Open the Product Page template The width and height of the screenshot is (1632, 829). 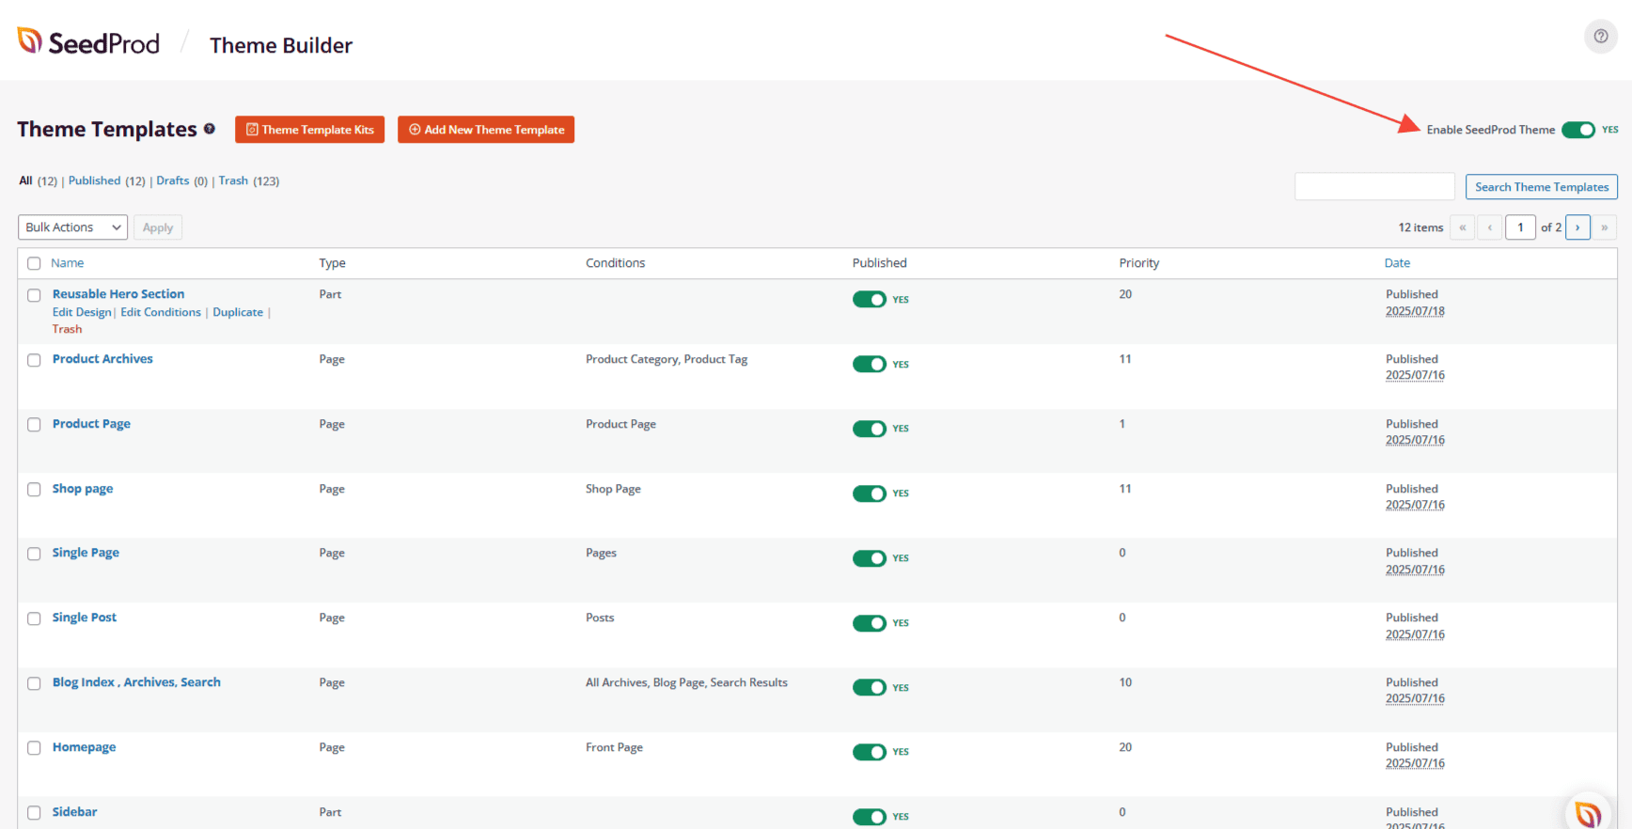[x=91, y=424]
